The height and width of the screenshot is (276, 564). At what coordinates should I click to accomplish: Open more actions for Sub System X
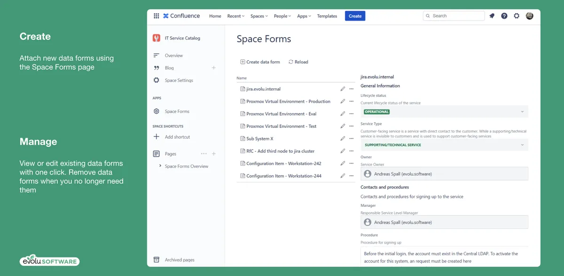(351, 139)
